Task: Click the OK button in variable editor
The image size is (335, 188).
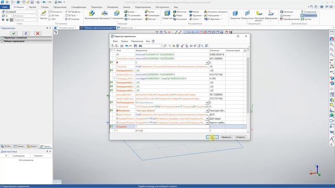Action: click(x=212, y=137)
